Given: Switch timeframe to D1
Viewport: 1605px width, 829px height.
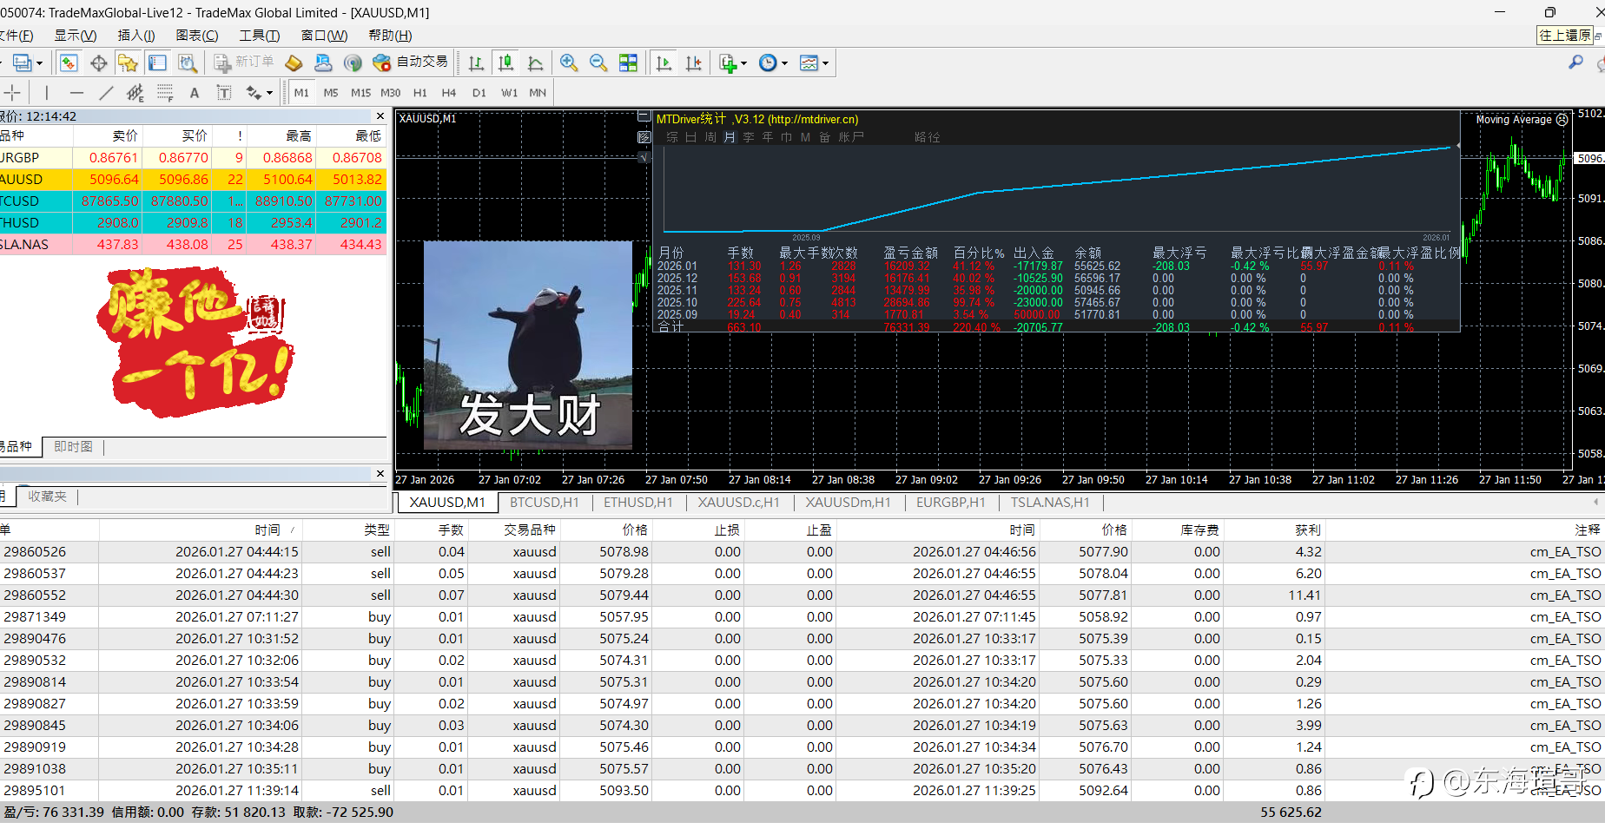Looking at the screenshot, I should (479, 93).
